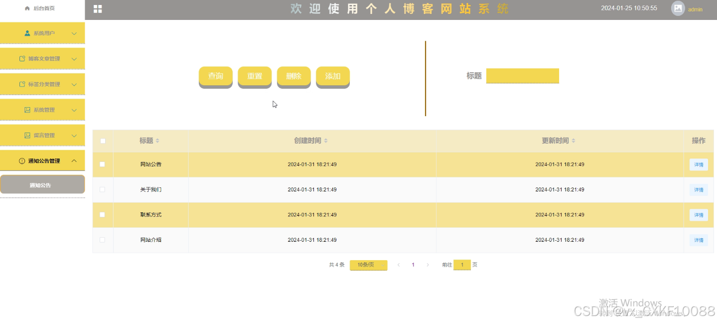Focus the 标题 search input field
The width and height of the screenshot is (717, 324).
coord(523,76)
